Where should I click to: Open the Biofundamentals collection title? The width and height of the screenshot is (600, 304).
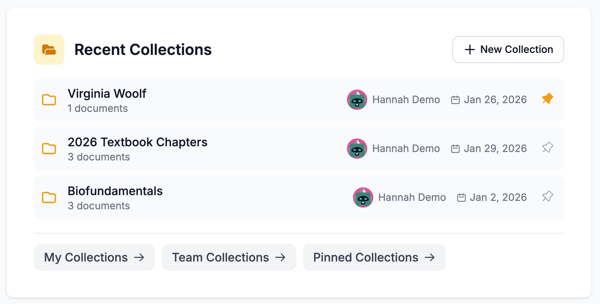pyautogui.click(x=115, y=191)
